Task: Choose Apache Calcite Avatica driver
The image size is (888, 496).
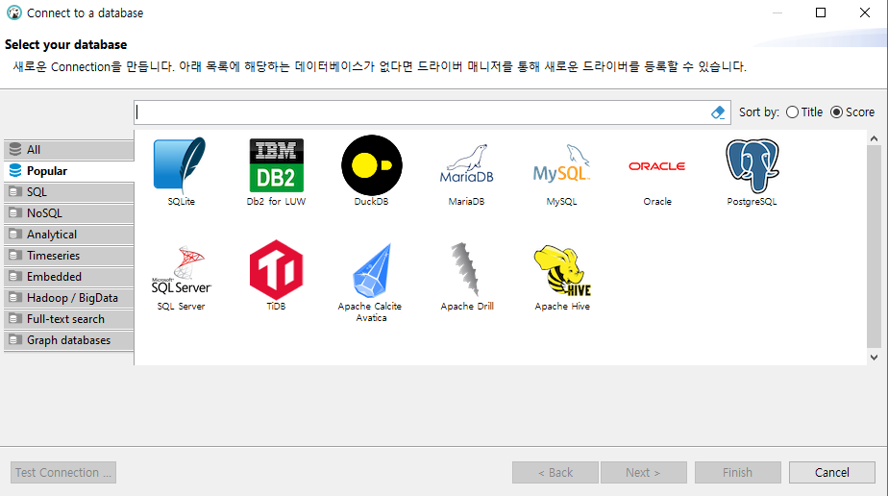Action: click(372, 270)
